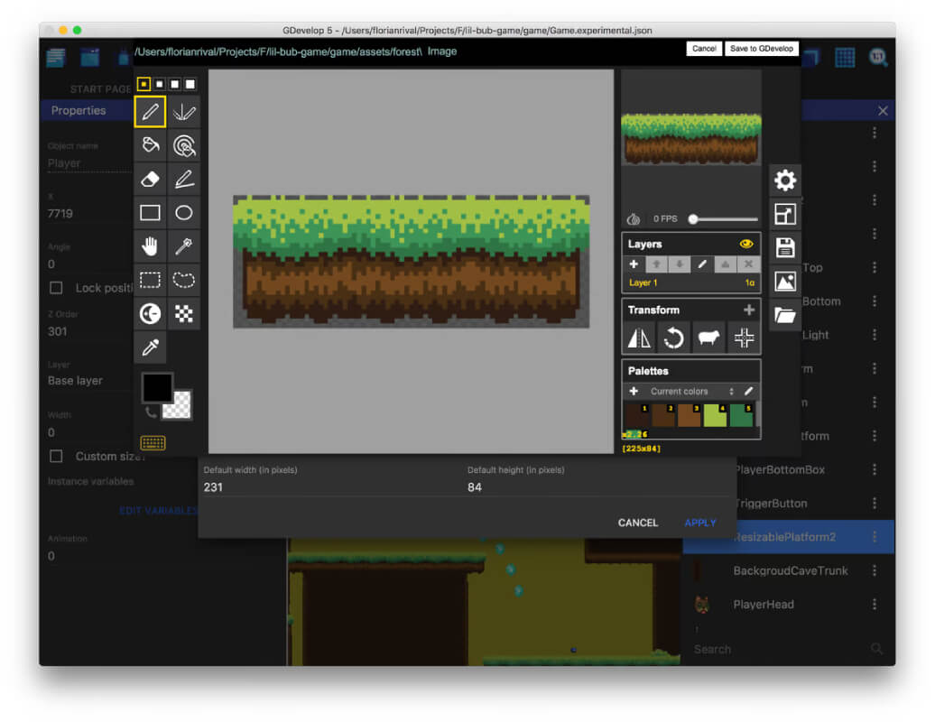Image resolution: width=935 pixels, height=722 pixels.
Task: Select the Rectangle tool
Action: (150, 213)
